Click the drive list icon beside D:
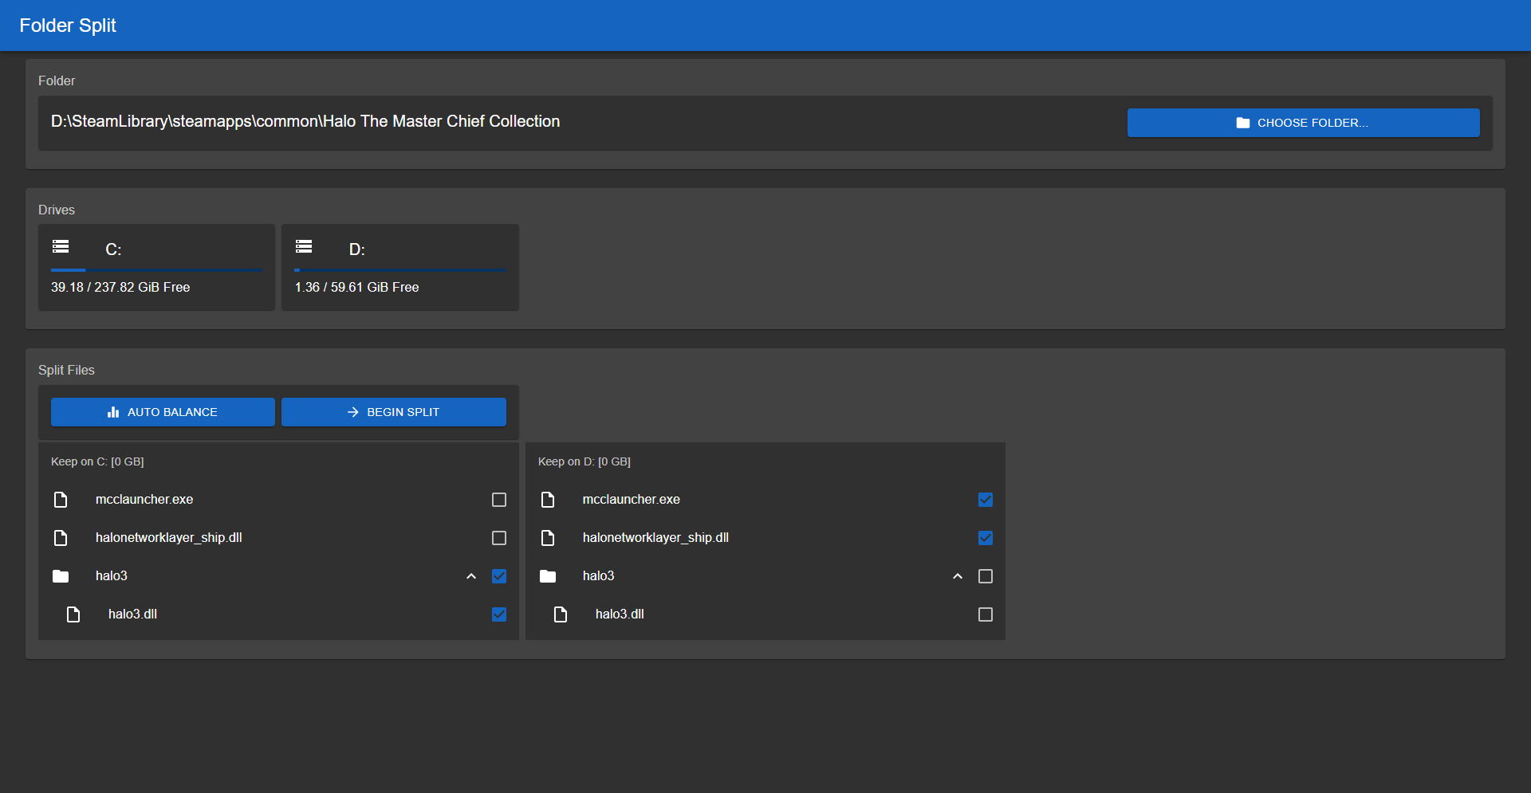 [x=305, y=246]
